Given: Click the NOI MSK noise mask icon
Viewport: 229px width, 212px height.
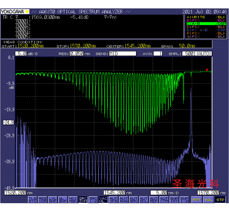Looking at the screenshot, I should [x=73, y=199].
